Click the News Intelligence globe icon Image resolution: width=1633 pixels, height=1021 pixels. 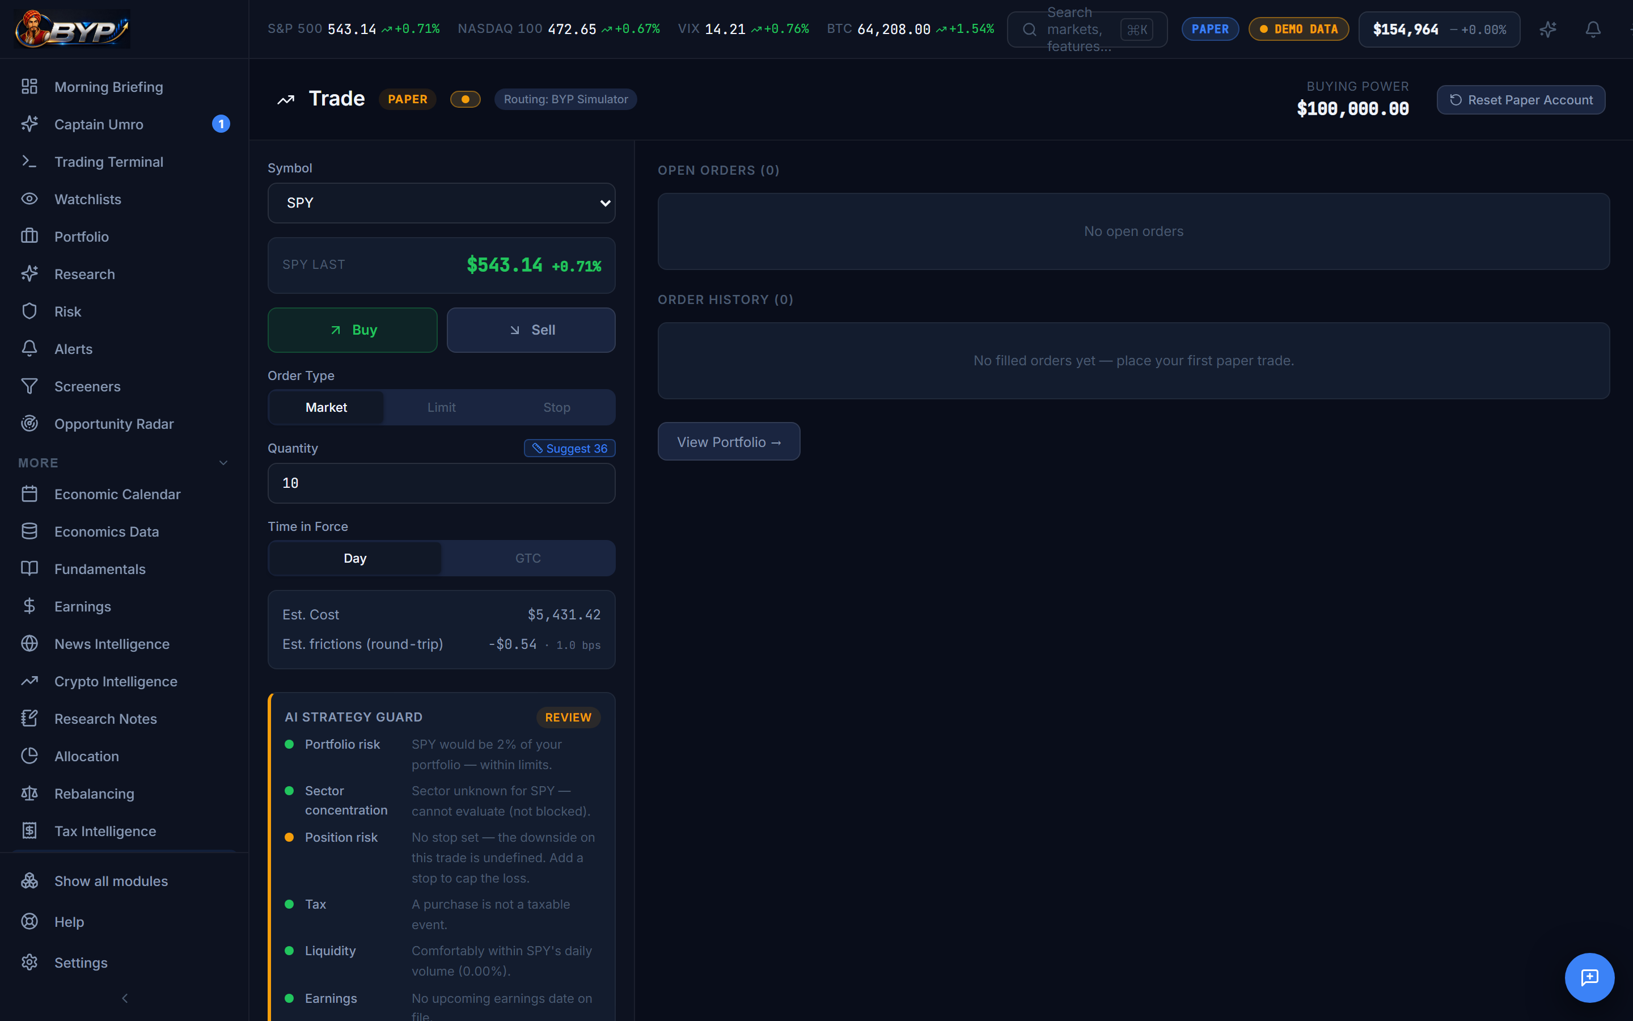tap(29, 644)
